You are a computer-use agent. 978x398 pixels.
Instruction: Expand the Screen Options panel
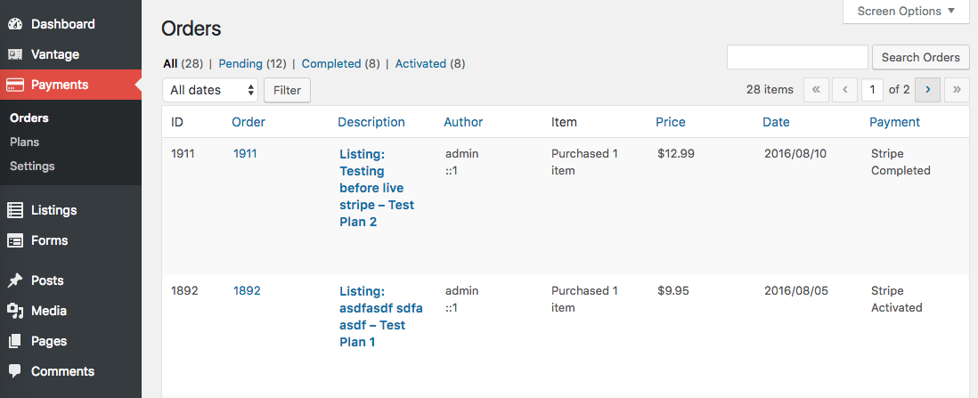click(x=906, y=12)
